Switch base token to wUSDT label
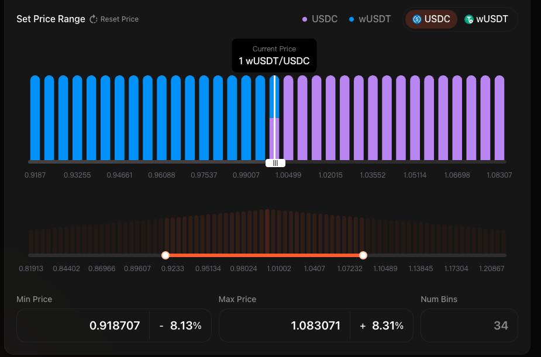The height and width of the screenshot is (357, 541). (x=492, y=19)
